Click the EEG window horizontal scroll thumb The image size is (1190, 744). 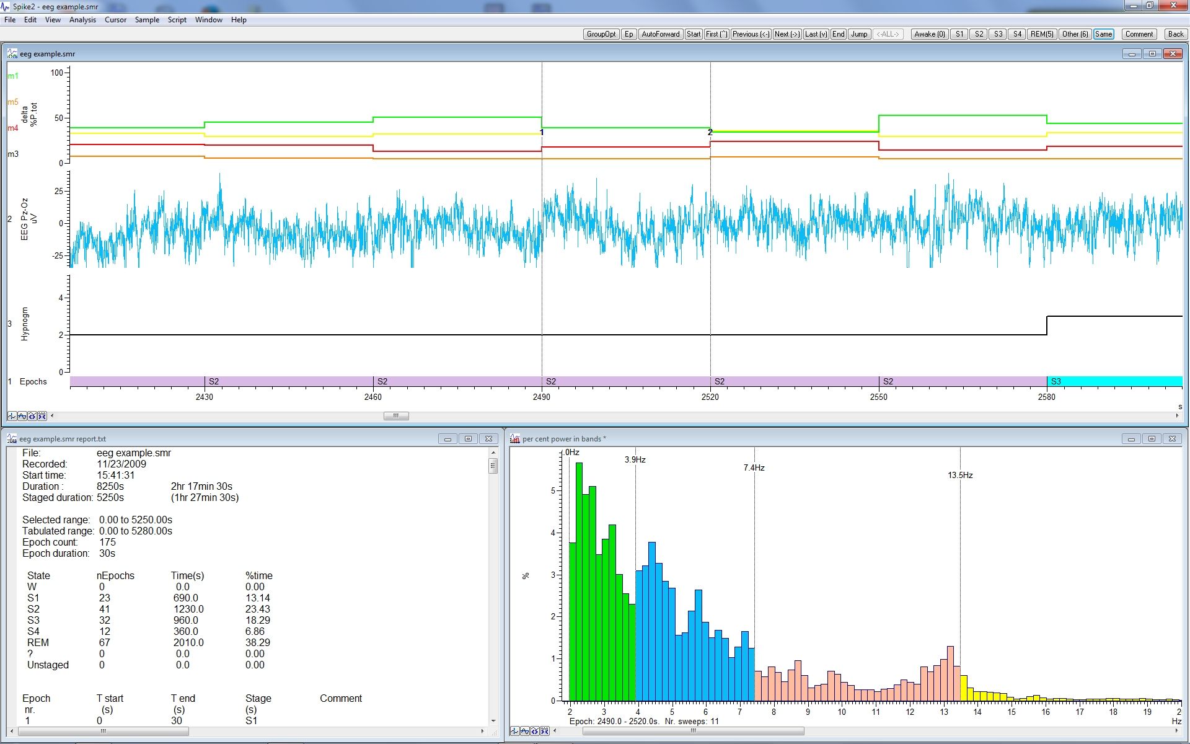coord(395,416)
